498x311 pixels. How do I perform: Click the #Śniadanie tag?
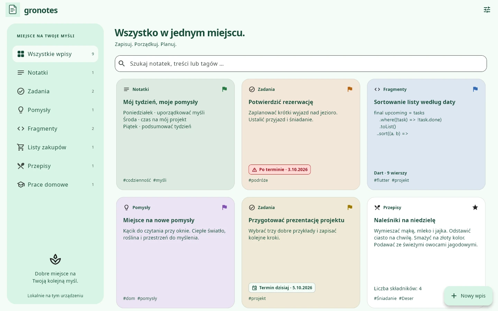(385, 298)
